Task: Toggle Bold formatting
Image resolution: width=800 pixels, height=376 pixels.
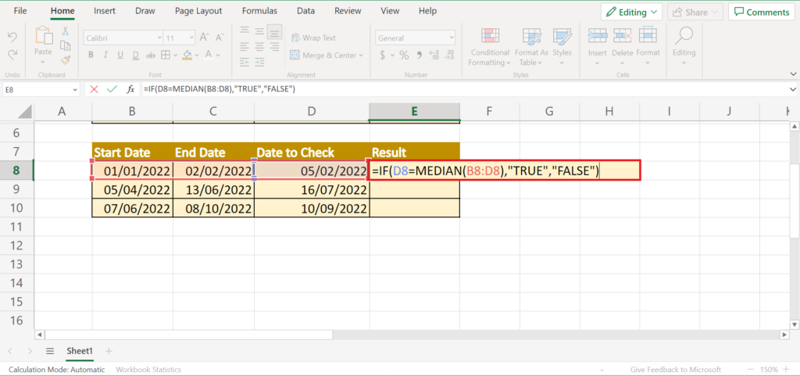Action: click(91, 55)
